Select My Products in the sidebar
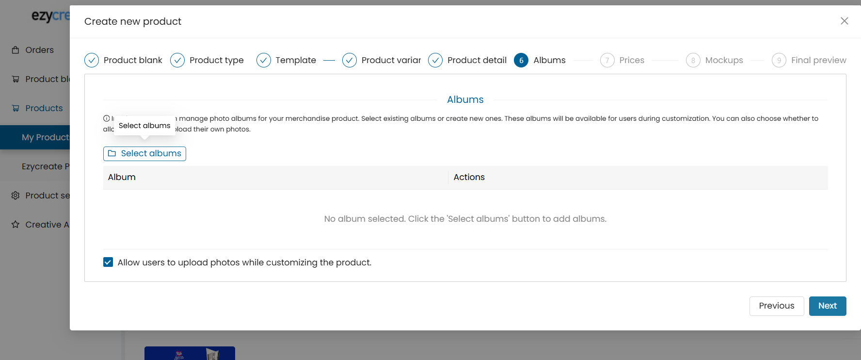 pos(35,137)
